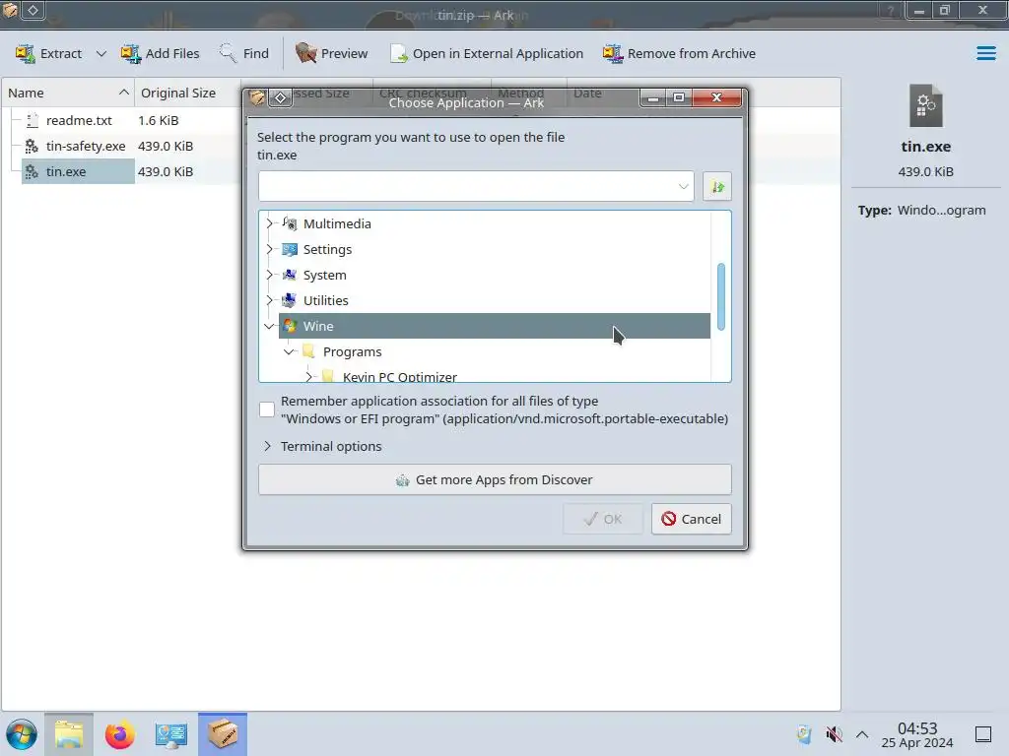Click Choose Application dialog pin icon
1009x756 pixels.
(281, 97)
